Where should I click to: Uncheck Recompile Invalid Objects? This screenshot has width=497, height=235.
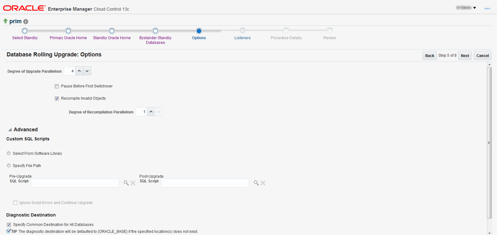point(57,98)
